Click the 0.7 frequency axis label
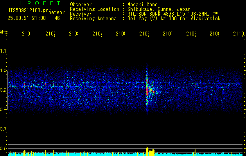This screenshot has height=156, width=246. tap(4, 129)
